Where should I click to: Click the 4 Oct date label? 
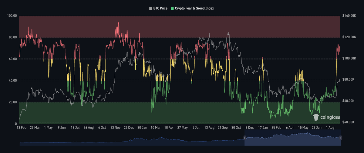pos(102,128)
